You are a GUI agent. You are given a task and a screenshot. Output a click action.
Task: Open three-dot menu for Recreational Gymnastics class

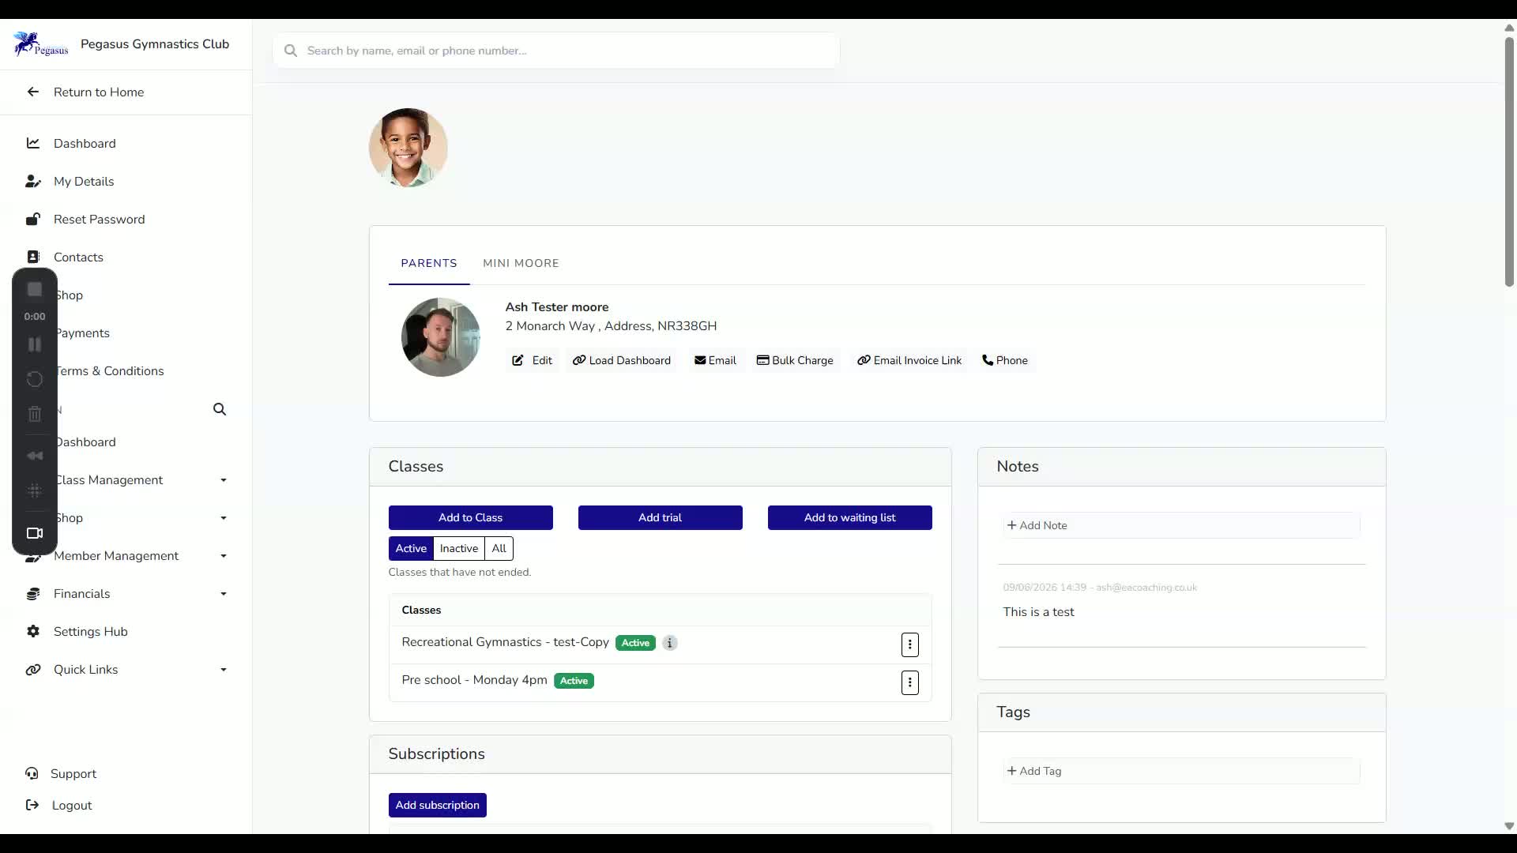(x=910, y=644)
